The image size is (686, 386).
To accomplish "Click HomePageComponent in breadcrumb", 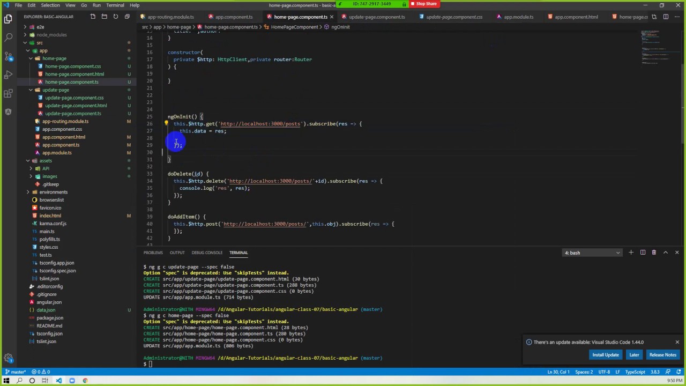I will 294,27.
